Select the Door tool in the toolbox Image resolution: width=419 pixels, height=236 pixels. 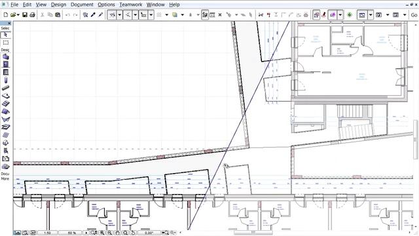(x=6, y=64)
